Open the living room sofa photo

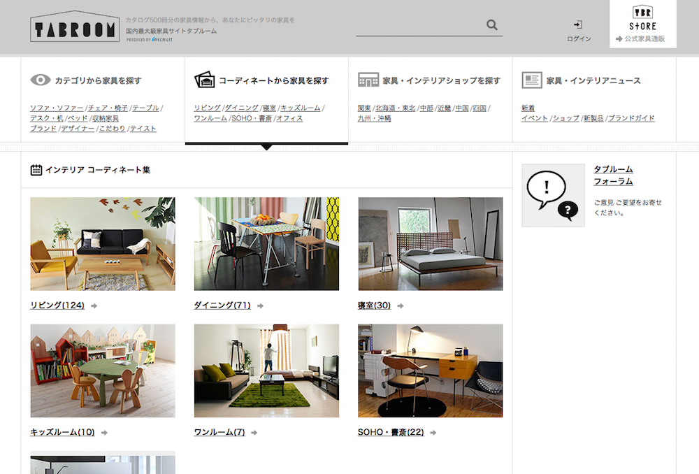pos(103,244)
